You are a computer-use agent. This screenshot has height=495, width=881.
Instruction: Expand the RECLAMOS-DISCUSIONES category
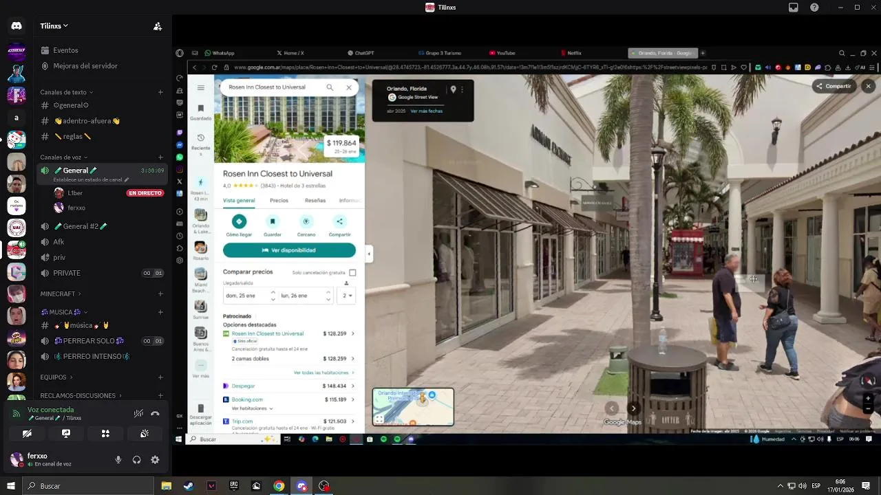81,396
